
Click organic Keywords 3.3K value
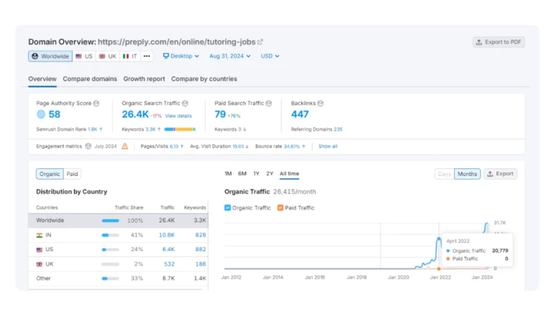pyautogui.click(x=151, y=129)
